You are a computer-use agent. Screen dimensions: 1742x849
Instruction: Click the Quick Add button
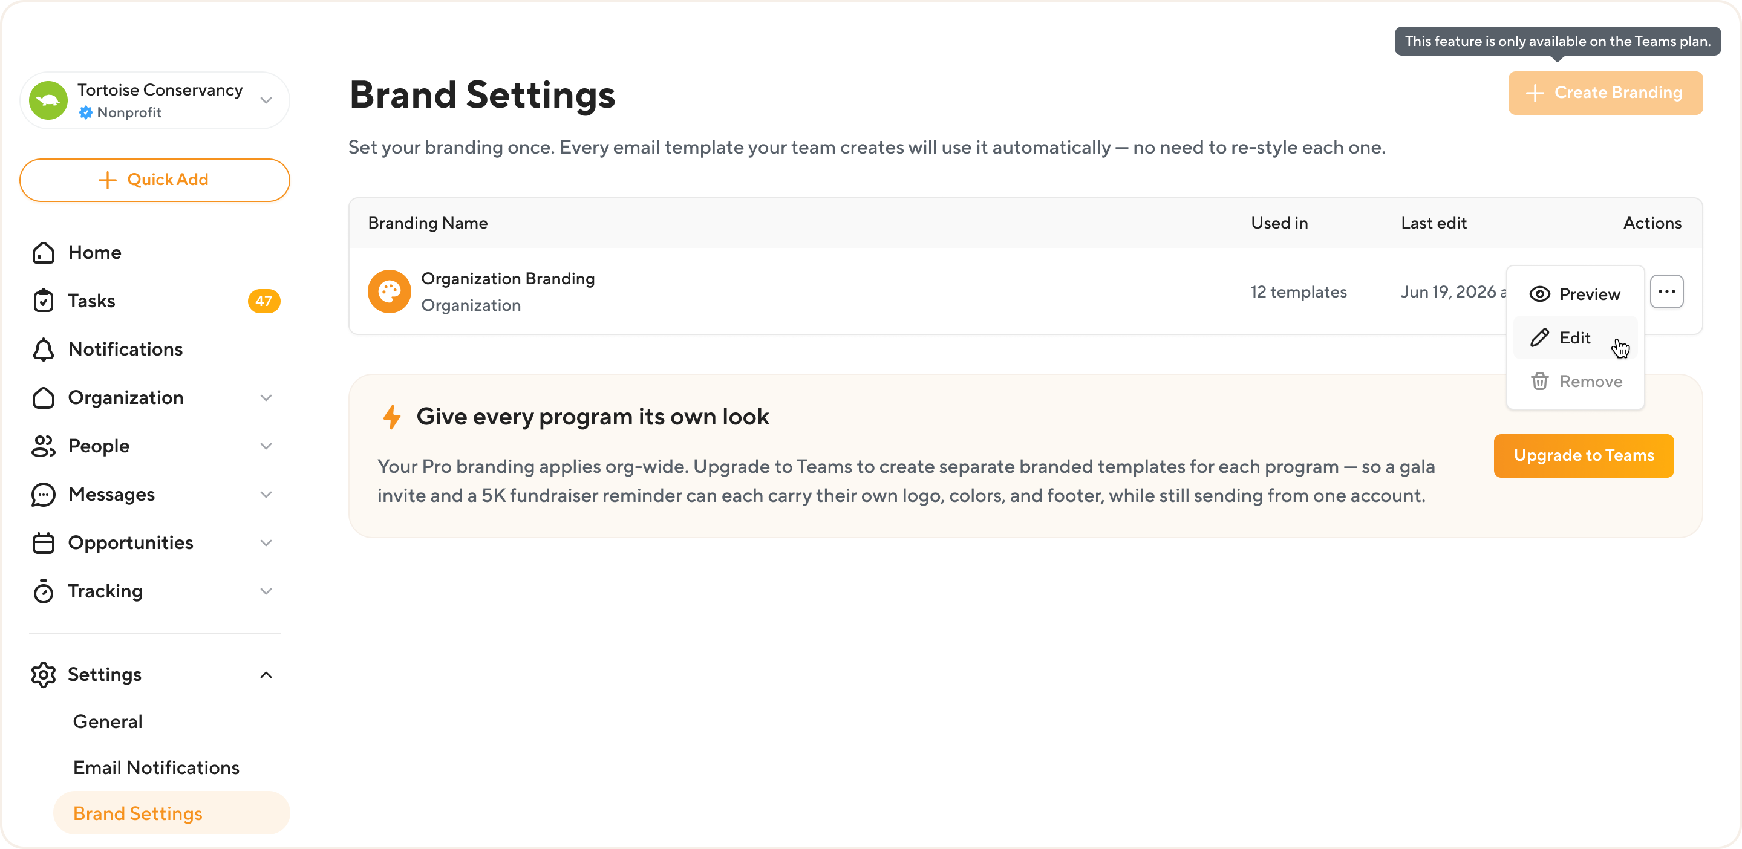[155, 180]
